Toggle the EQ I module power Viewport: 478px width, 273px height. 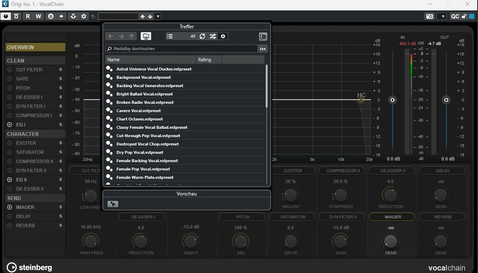click(10, 125)
